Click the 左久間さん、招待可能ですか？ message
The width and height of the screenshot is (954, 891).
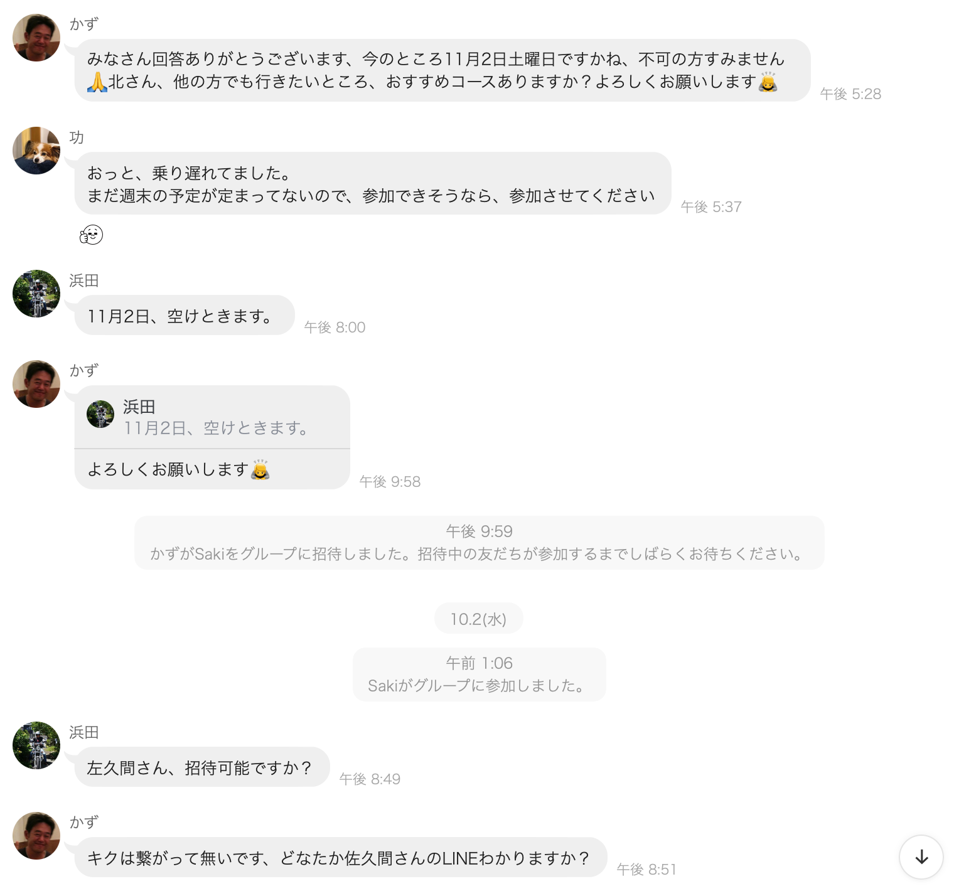202,767
